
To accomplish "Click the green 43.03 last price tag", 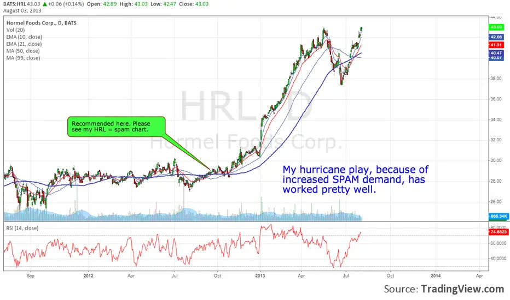I will 496,27.
